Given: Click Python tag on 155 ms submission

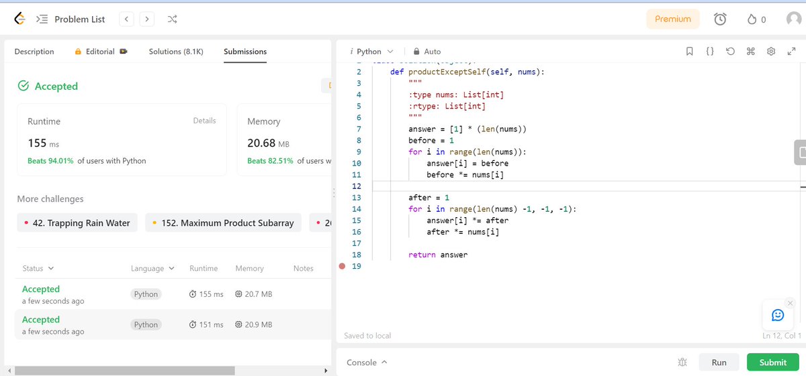Looking at the screenshot, I should pyautogui.click(x=146, y=294).
